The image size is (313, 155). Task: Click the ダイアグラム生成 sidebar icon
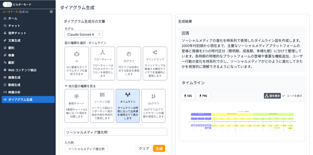point(5,99)
